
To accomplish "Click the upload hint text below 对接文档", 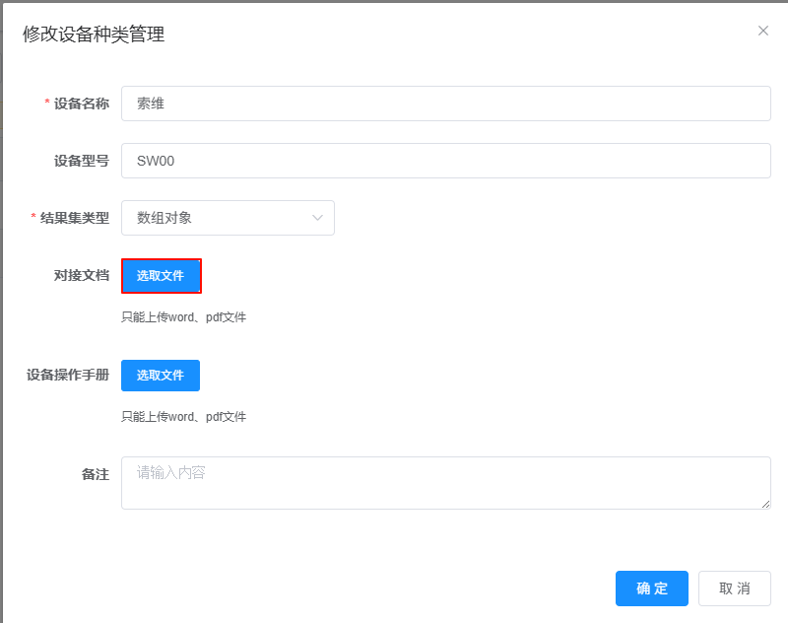I will click(183, 317).
